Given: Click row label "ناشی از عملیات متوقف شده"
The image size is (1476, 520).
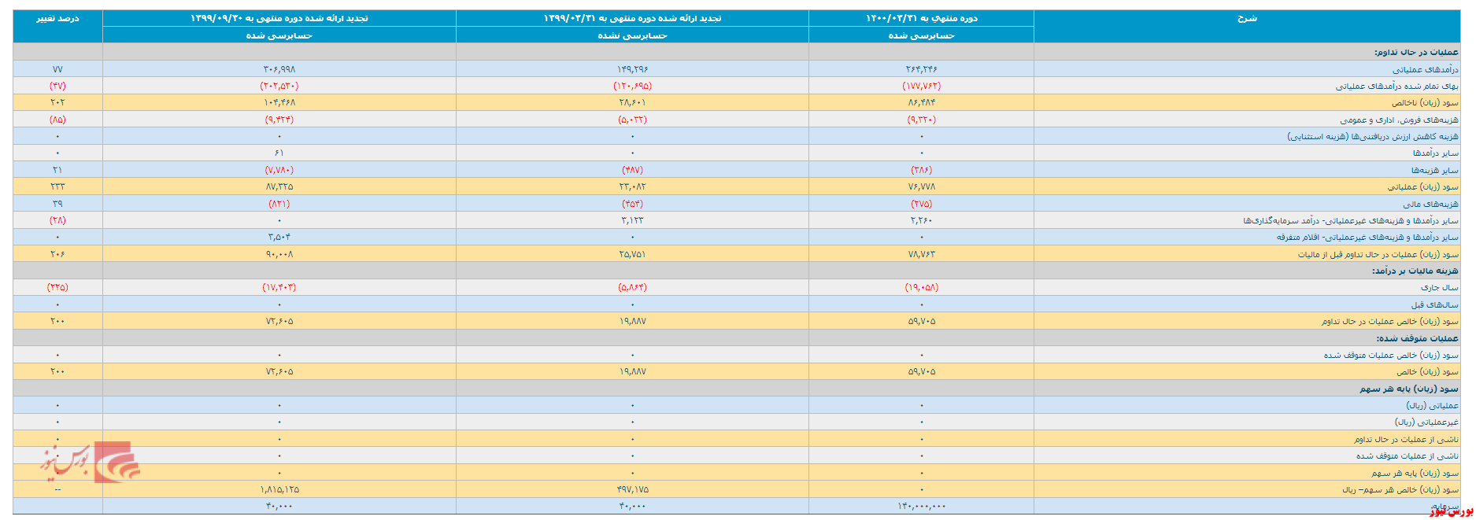Looking at the screenshot, I should point(1408,455).
